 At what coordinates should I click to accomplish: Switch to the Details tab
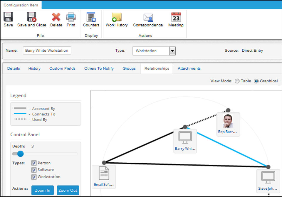pos(14,68)
